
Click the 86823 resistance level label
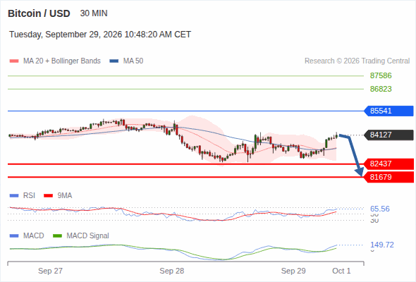(381, 89)
